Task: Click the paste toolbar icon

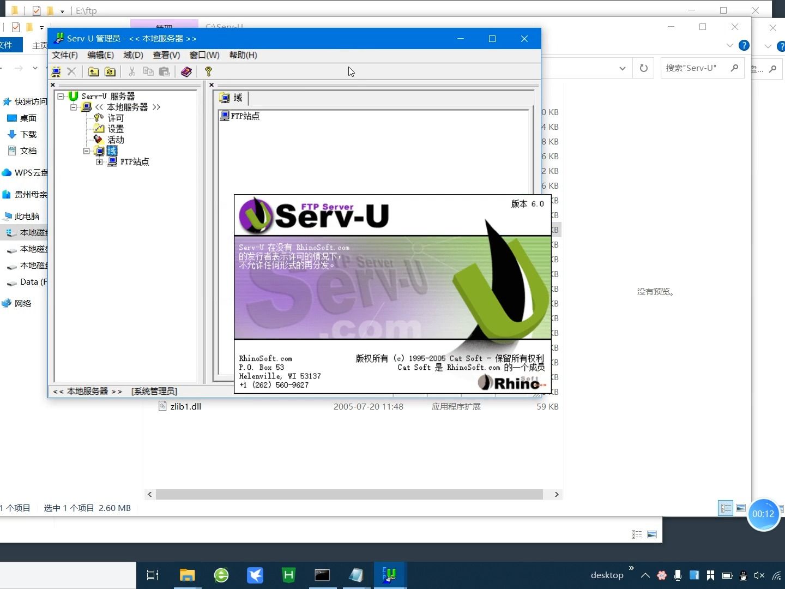Action: [x=164, y=71]
